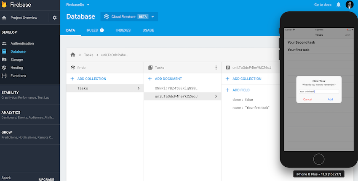The width and height of the screenshot is (358, 181).
Task: Click the Storage folder icon
Action: coord(4,59)
